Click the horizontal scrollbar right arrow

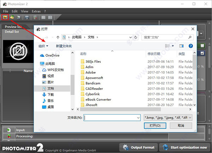click(x=190, y=109)
